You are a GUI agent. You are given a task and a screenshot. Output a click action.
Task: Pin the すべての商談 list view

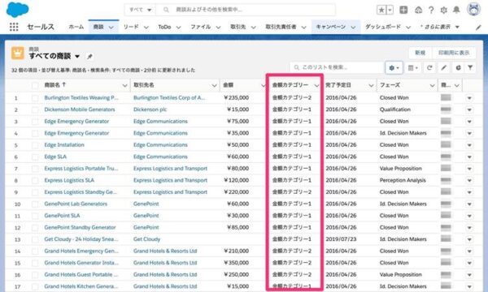89,57
